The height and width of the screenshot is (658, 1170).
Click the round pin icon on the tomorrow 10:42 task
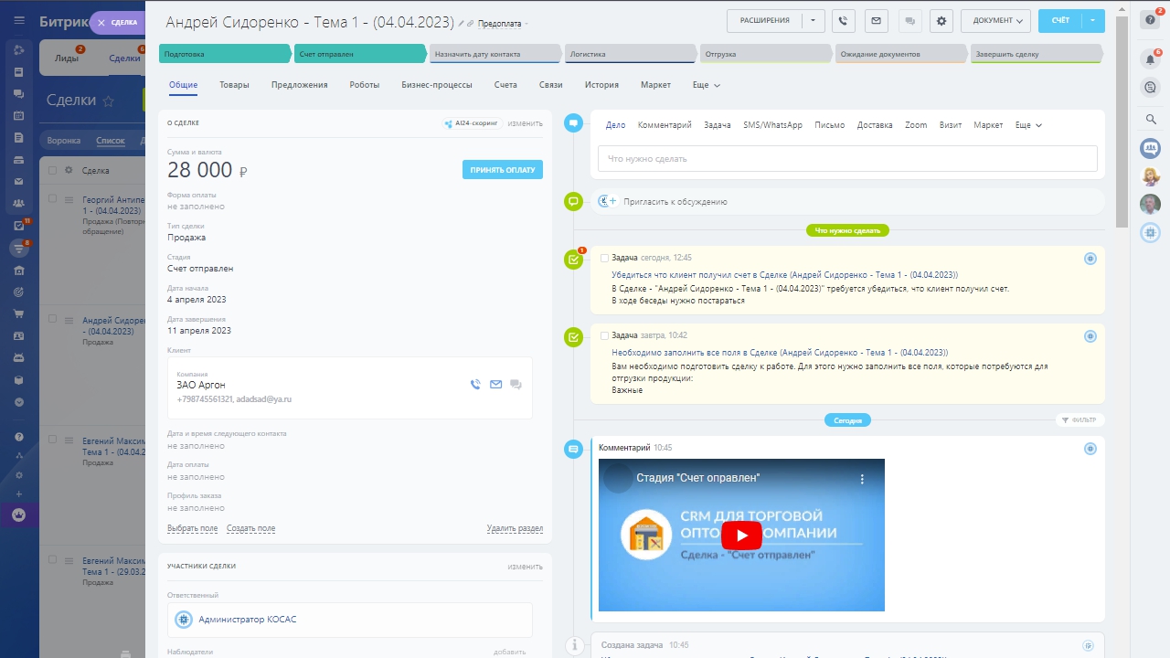(x=1090, y=336)
